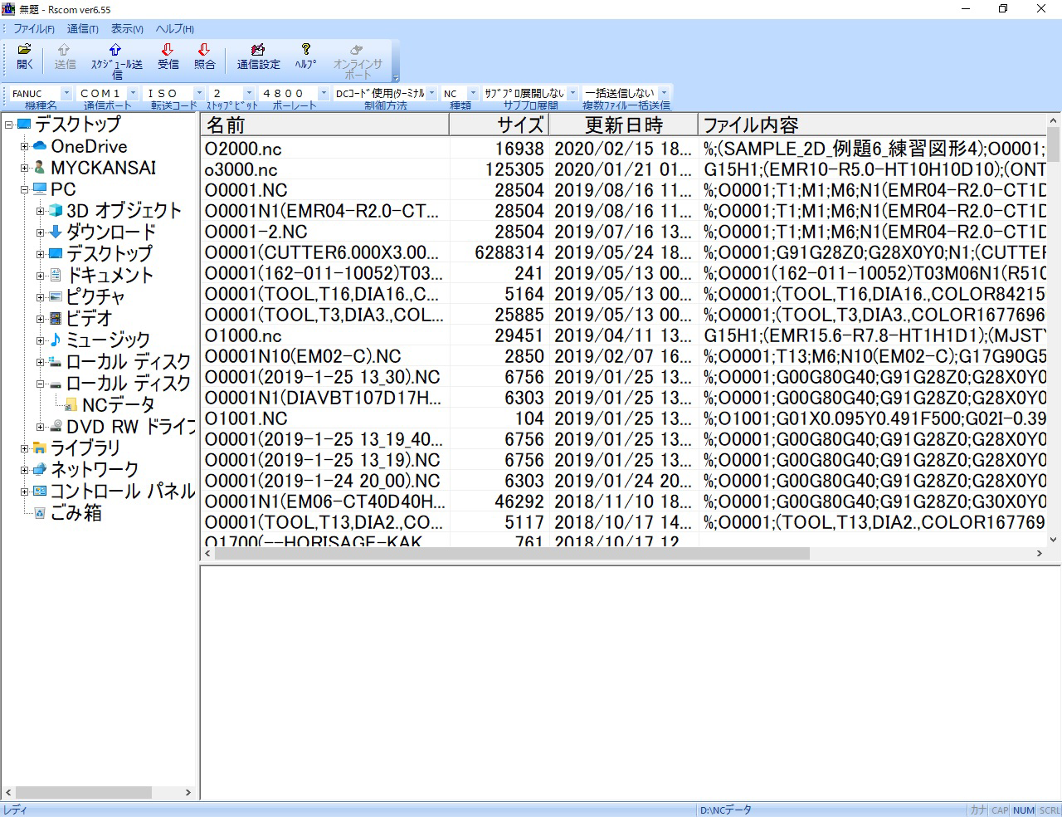Open the ファイル(F) menu
This screenshot has width=1062, height=817.
(34, 29)
